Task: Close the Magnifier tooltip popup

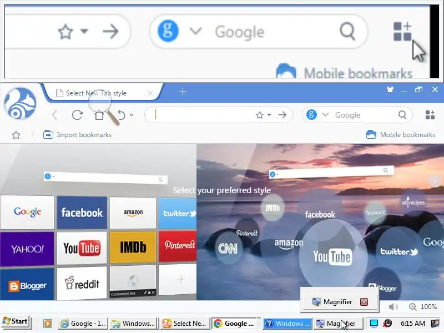Action: point(364,302)
